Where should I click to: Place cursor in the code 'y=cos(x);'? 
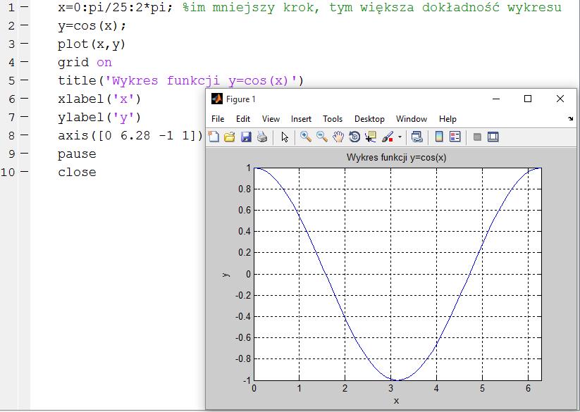click(x=92, y=26)
